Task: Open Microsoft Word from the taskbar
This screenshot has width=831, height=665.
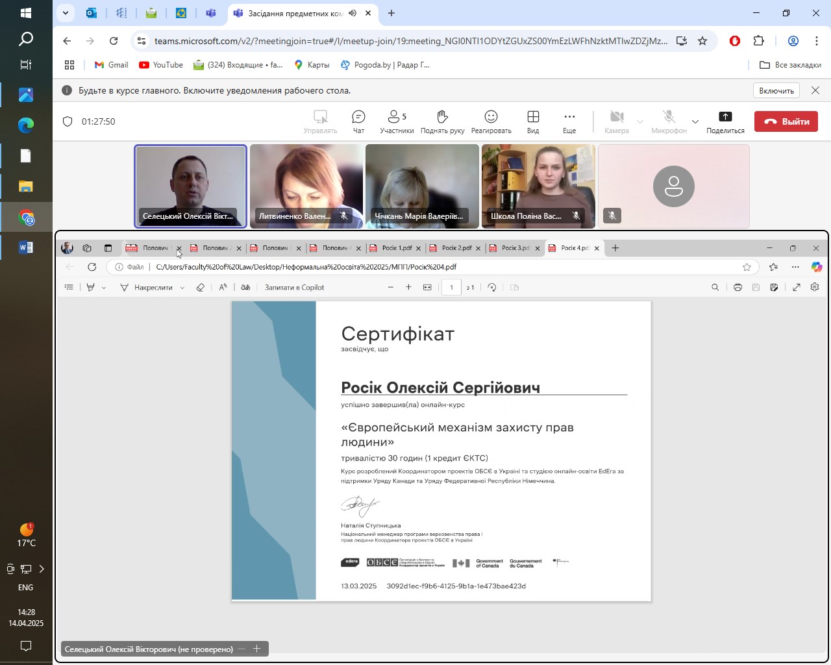Action: pyautogui.click(x=26, y=247)
